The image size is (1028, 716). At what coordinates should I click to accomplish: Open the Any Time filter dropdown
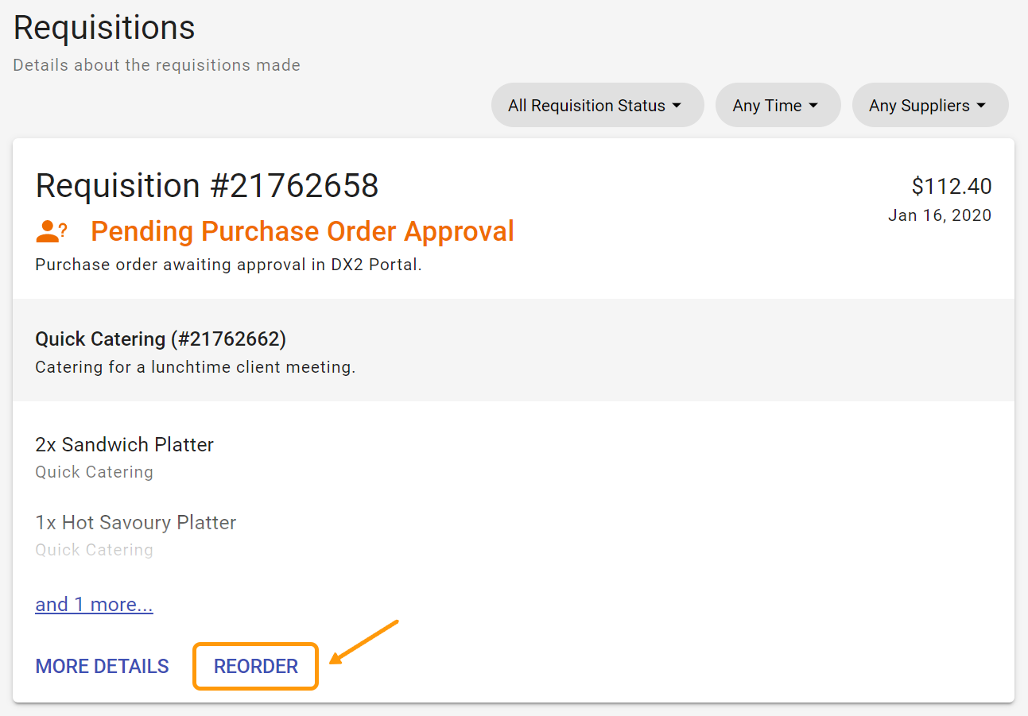coord(778,105)
